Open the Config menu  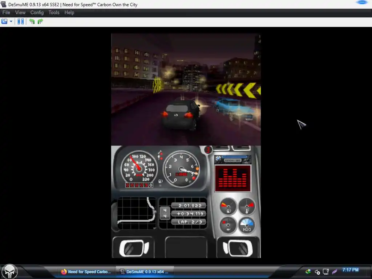point(37,13)
